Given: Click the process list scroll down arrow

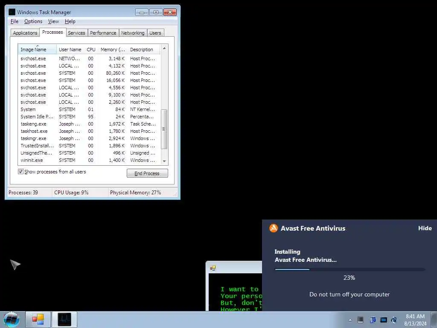Looking at the screenshot, I should pos(164,161).
